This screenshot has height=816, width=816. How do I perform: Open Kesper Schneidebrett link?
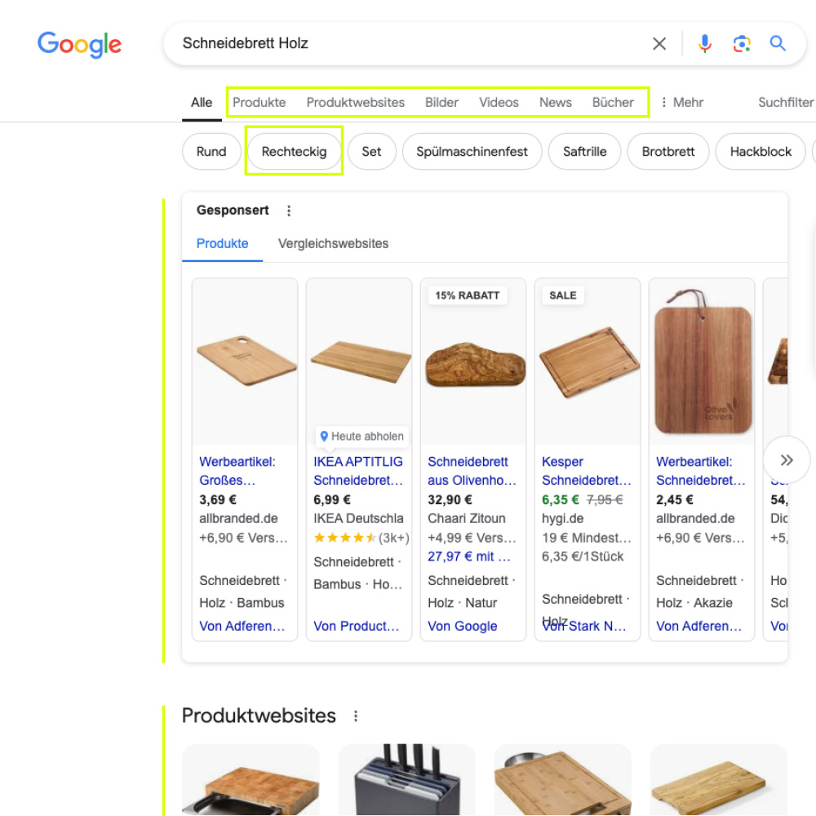587,471
